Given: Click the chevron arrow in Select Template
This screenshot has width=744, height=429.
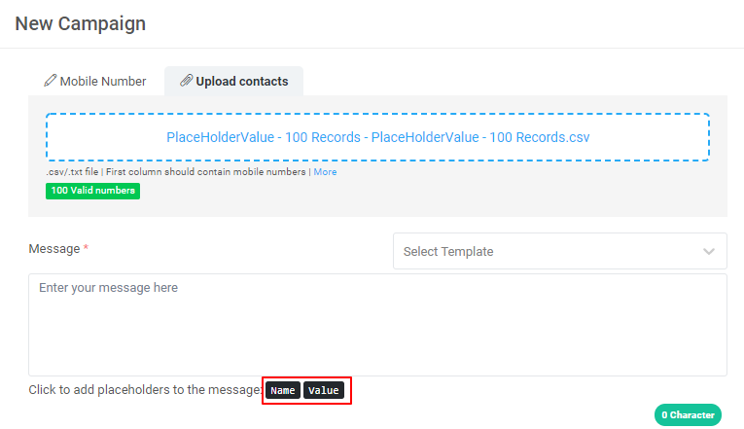Looking at the screenshot, I should [709, 251].
